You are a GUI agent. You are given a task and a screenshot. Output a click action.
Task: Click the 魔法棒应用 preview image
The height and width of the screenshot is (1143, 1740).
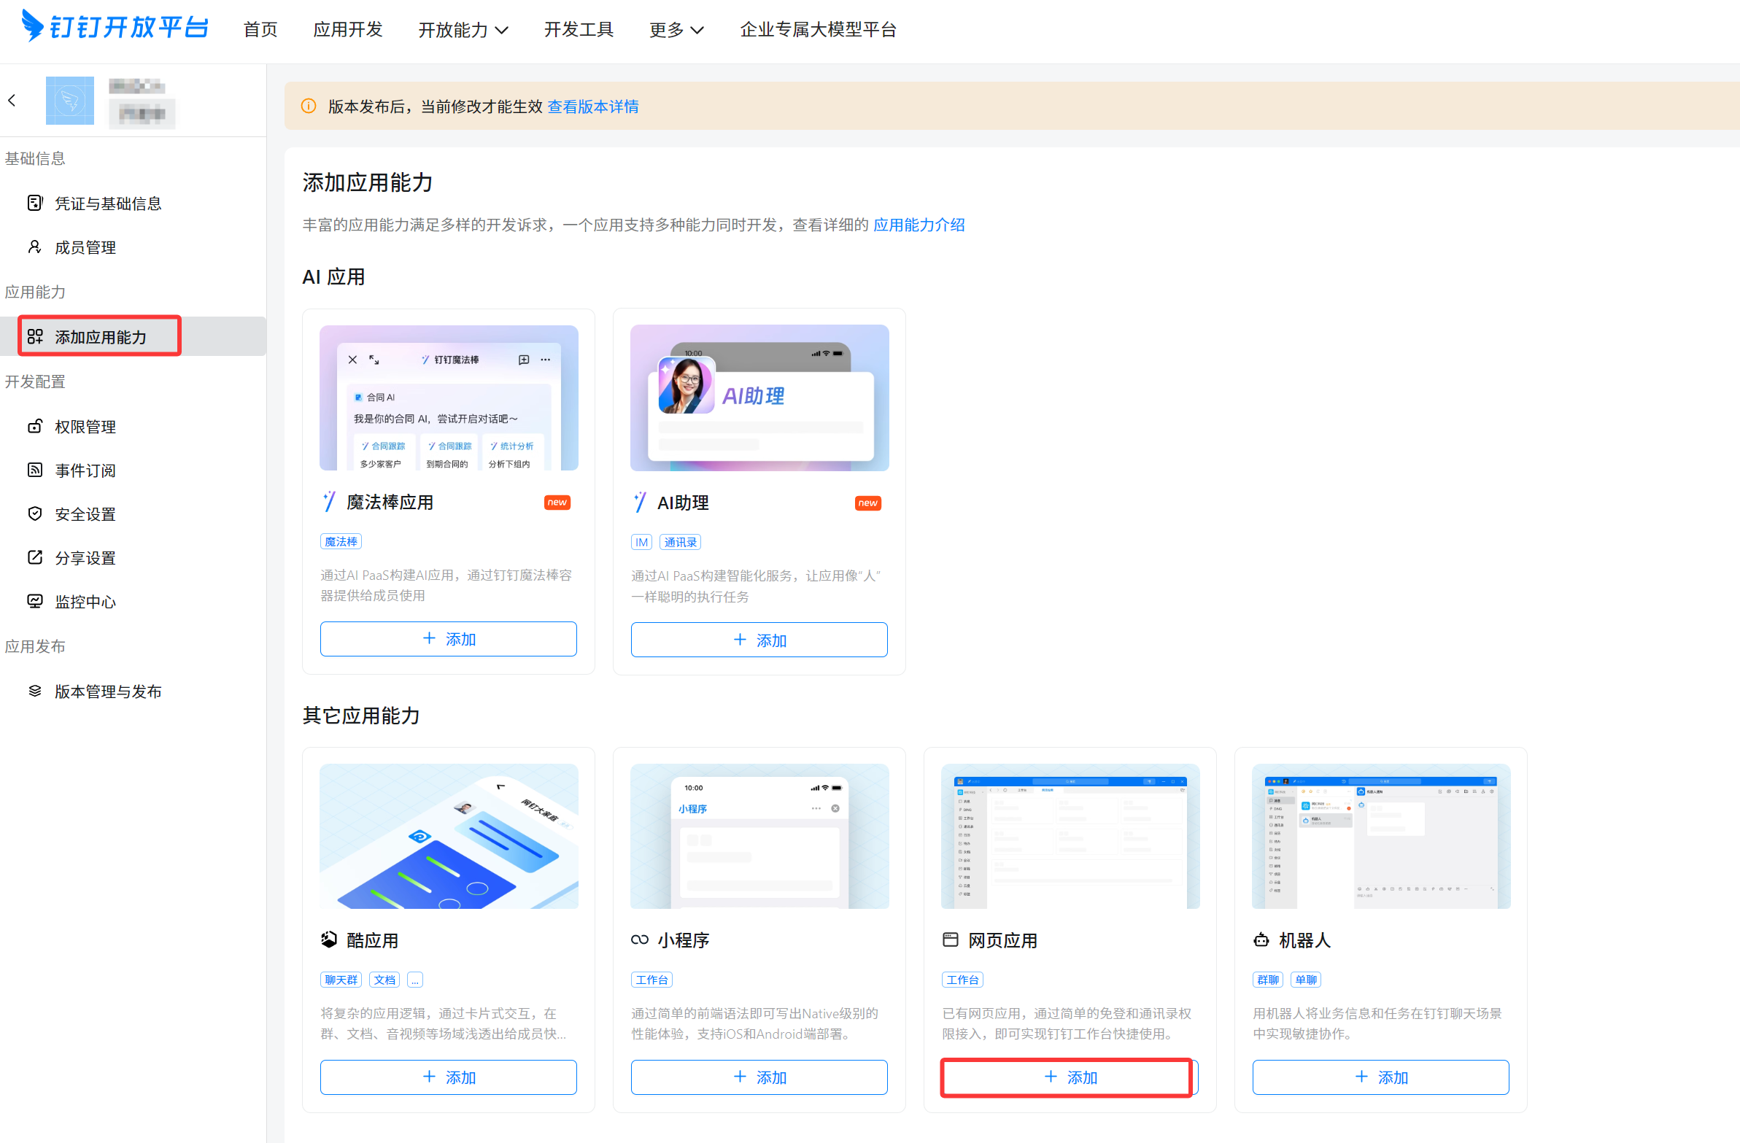coord(449,398)
